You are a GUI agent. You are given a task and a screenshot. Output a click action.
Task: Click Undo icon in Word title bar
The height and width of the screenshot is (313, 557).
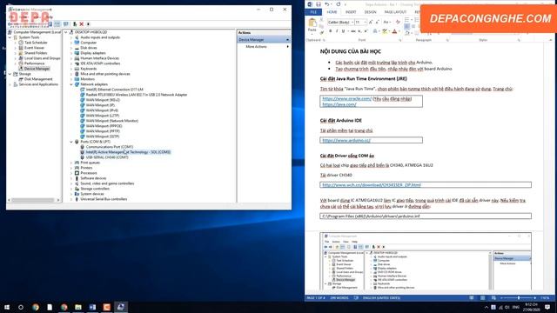[327, 4]
